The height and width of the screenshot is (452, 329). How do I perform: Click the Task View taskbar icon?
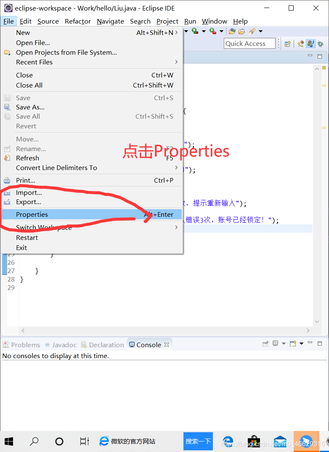pos(85,441)
